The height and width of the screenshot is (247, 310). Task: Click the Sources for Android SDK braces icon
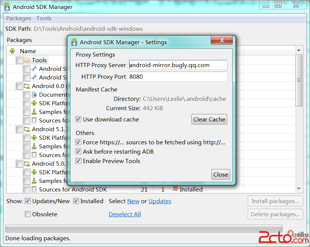[x=34, y=189]
